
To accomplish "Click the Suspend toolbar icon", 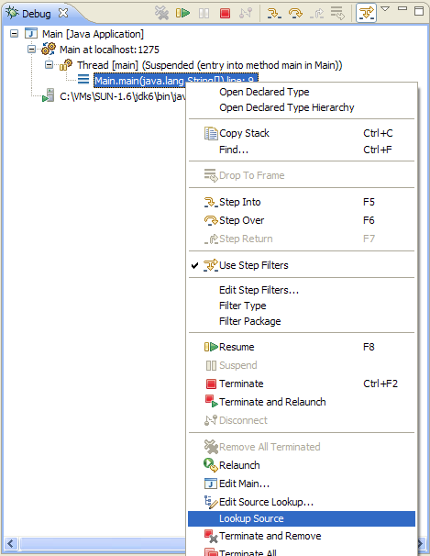I will 204,14.
